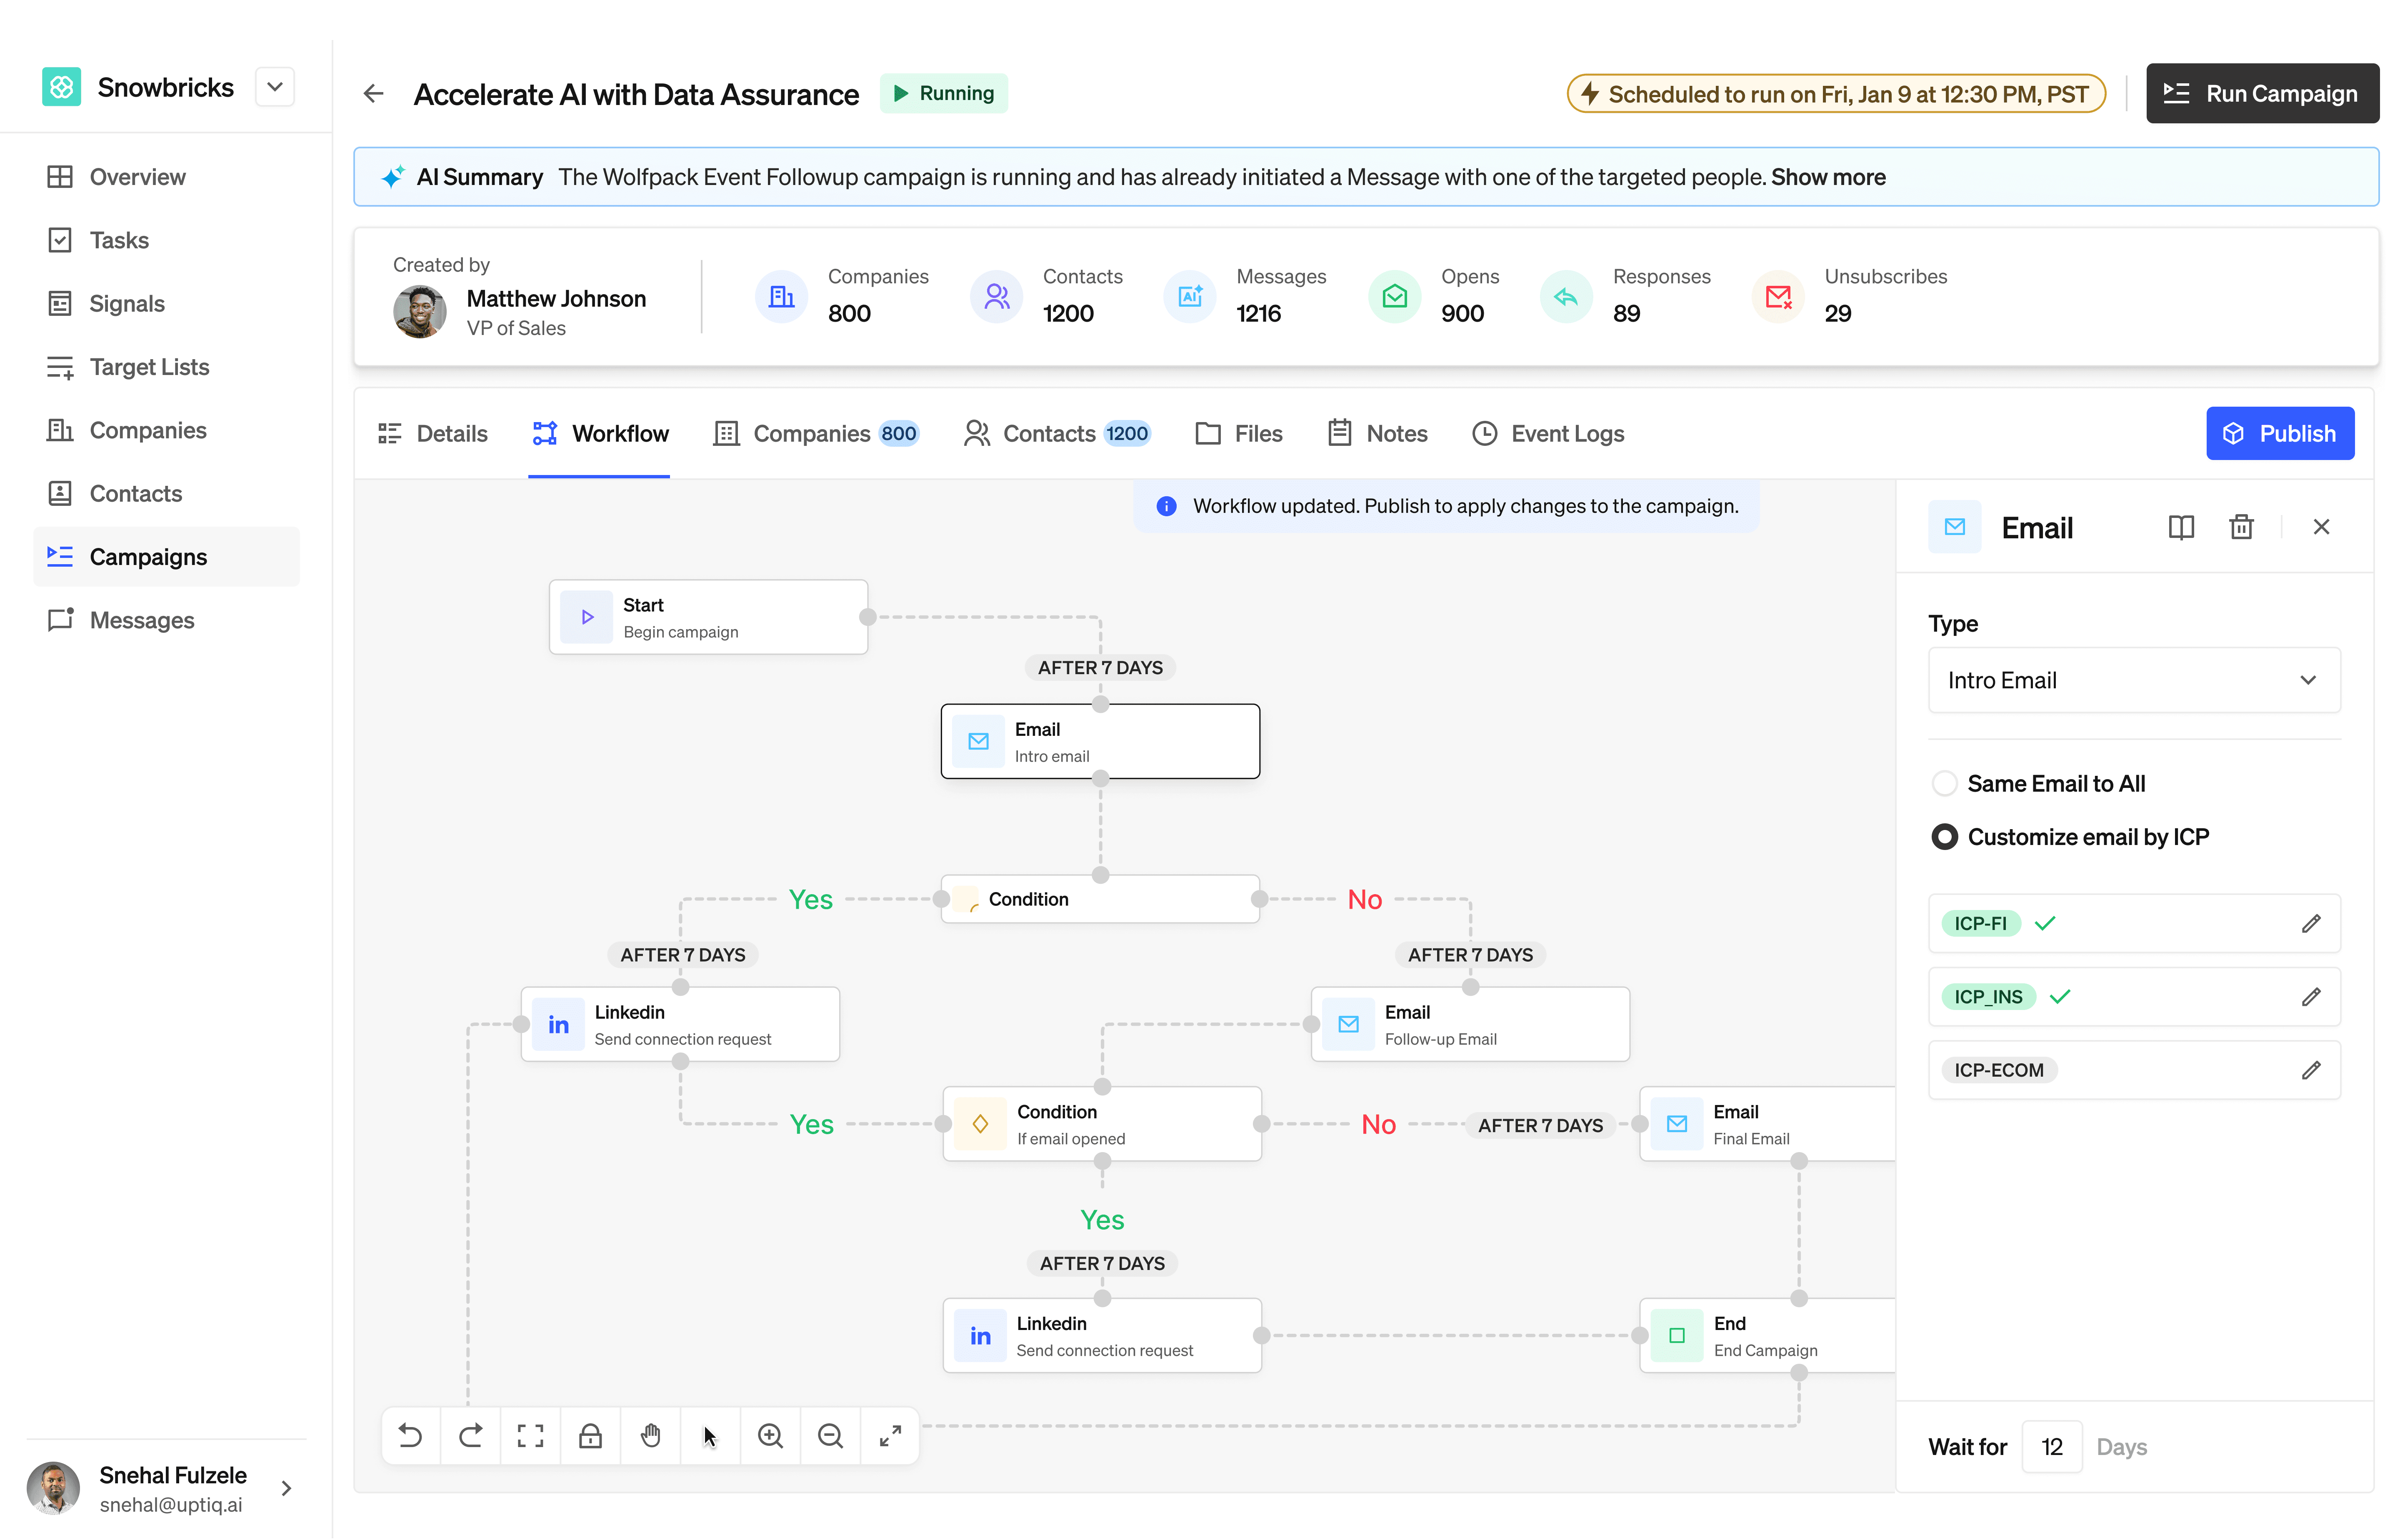2400x1540 pixels.
Task: Go back using the left arrow
Action: click(x=373, y=93)
